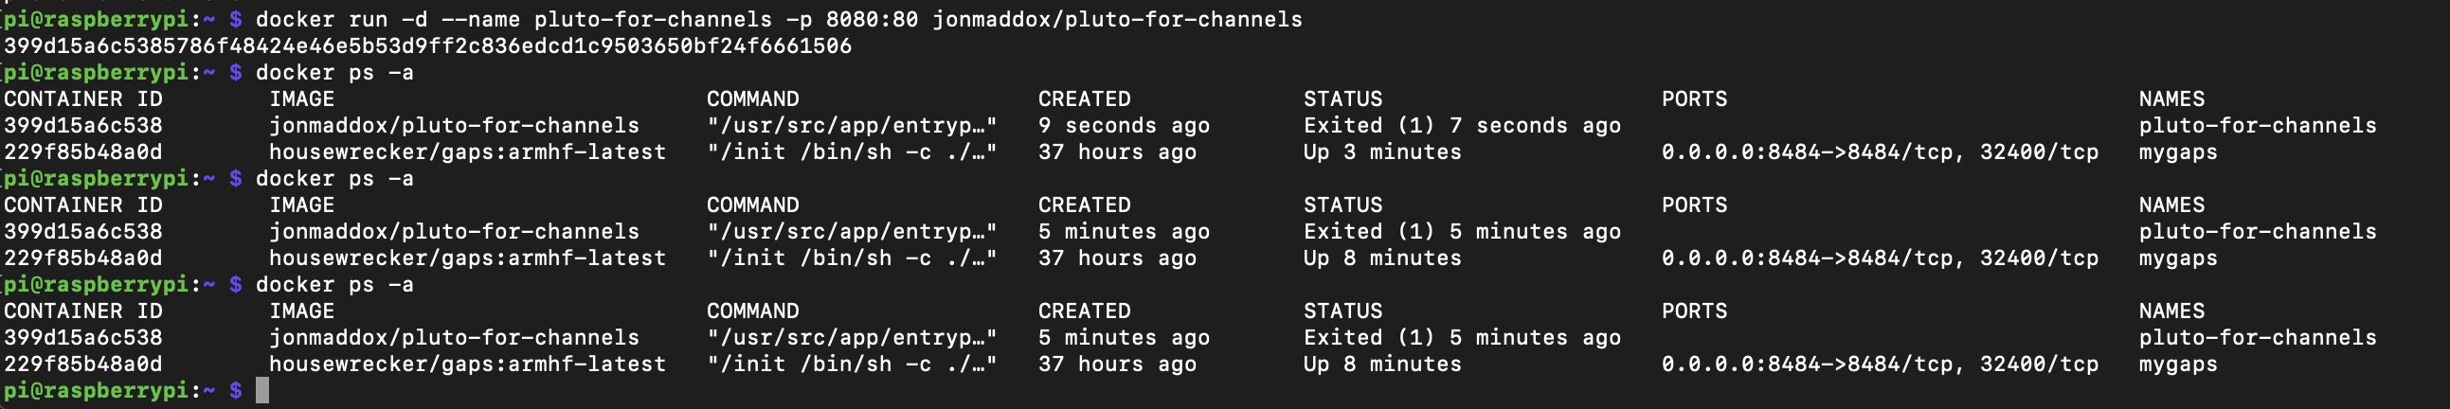Select the --name flag in the run command
This screenshot has width=2450, height=409.
[480, 19]
